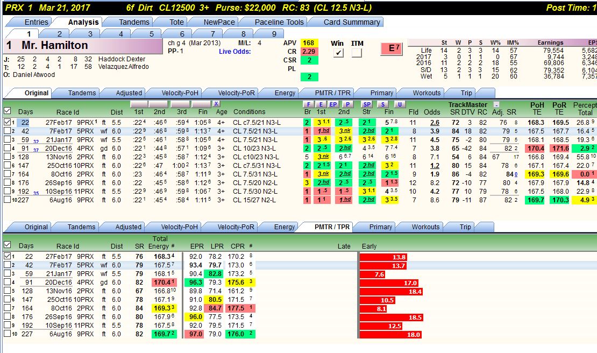Click jockey name Haddock Dexter

pos(122,59)
